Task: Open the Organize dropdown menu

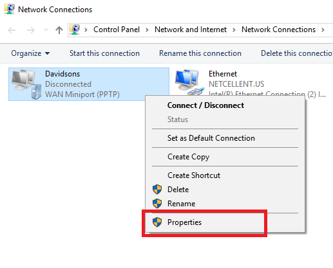Action: coord(30,53)
